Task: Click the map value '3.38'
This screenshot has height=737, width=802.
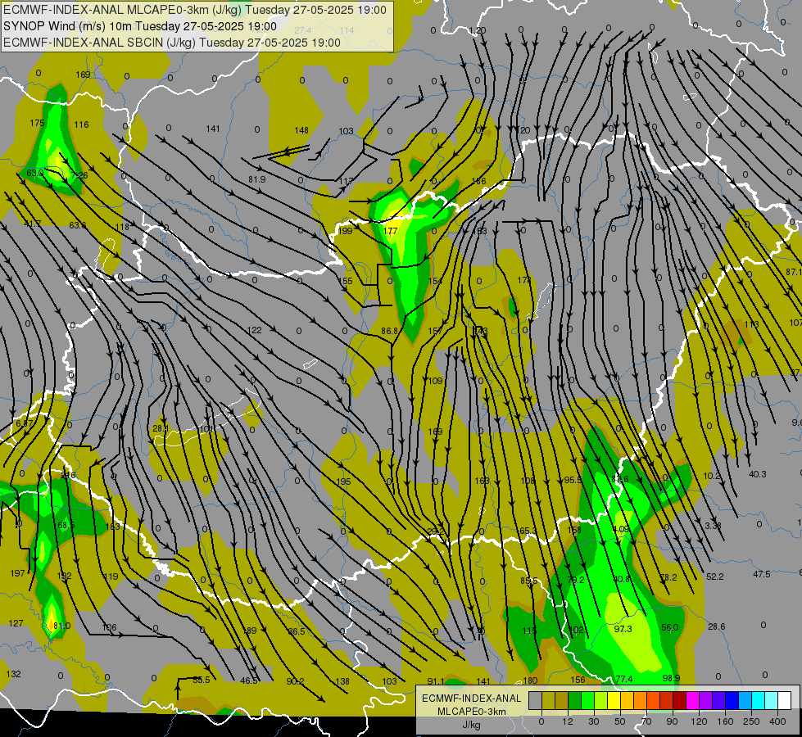Action: [x=713, y=526]
